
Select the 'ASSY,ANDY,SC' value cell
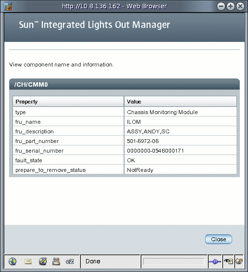pos(180,131)
